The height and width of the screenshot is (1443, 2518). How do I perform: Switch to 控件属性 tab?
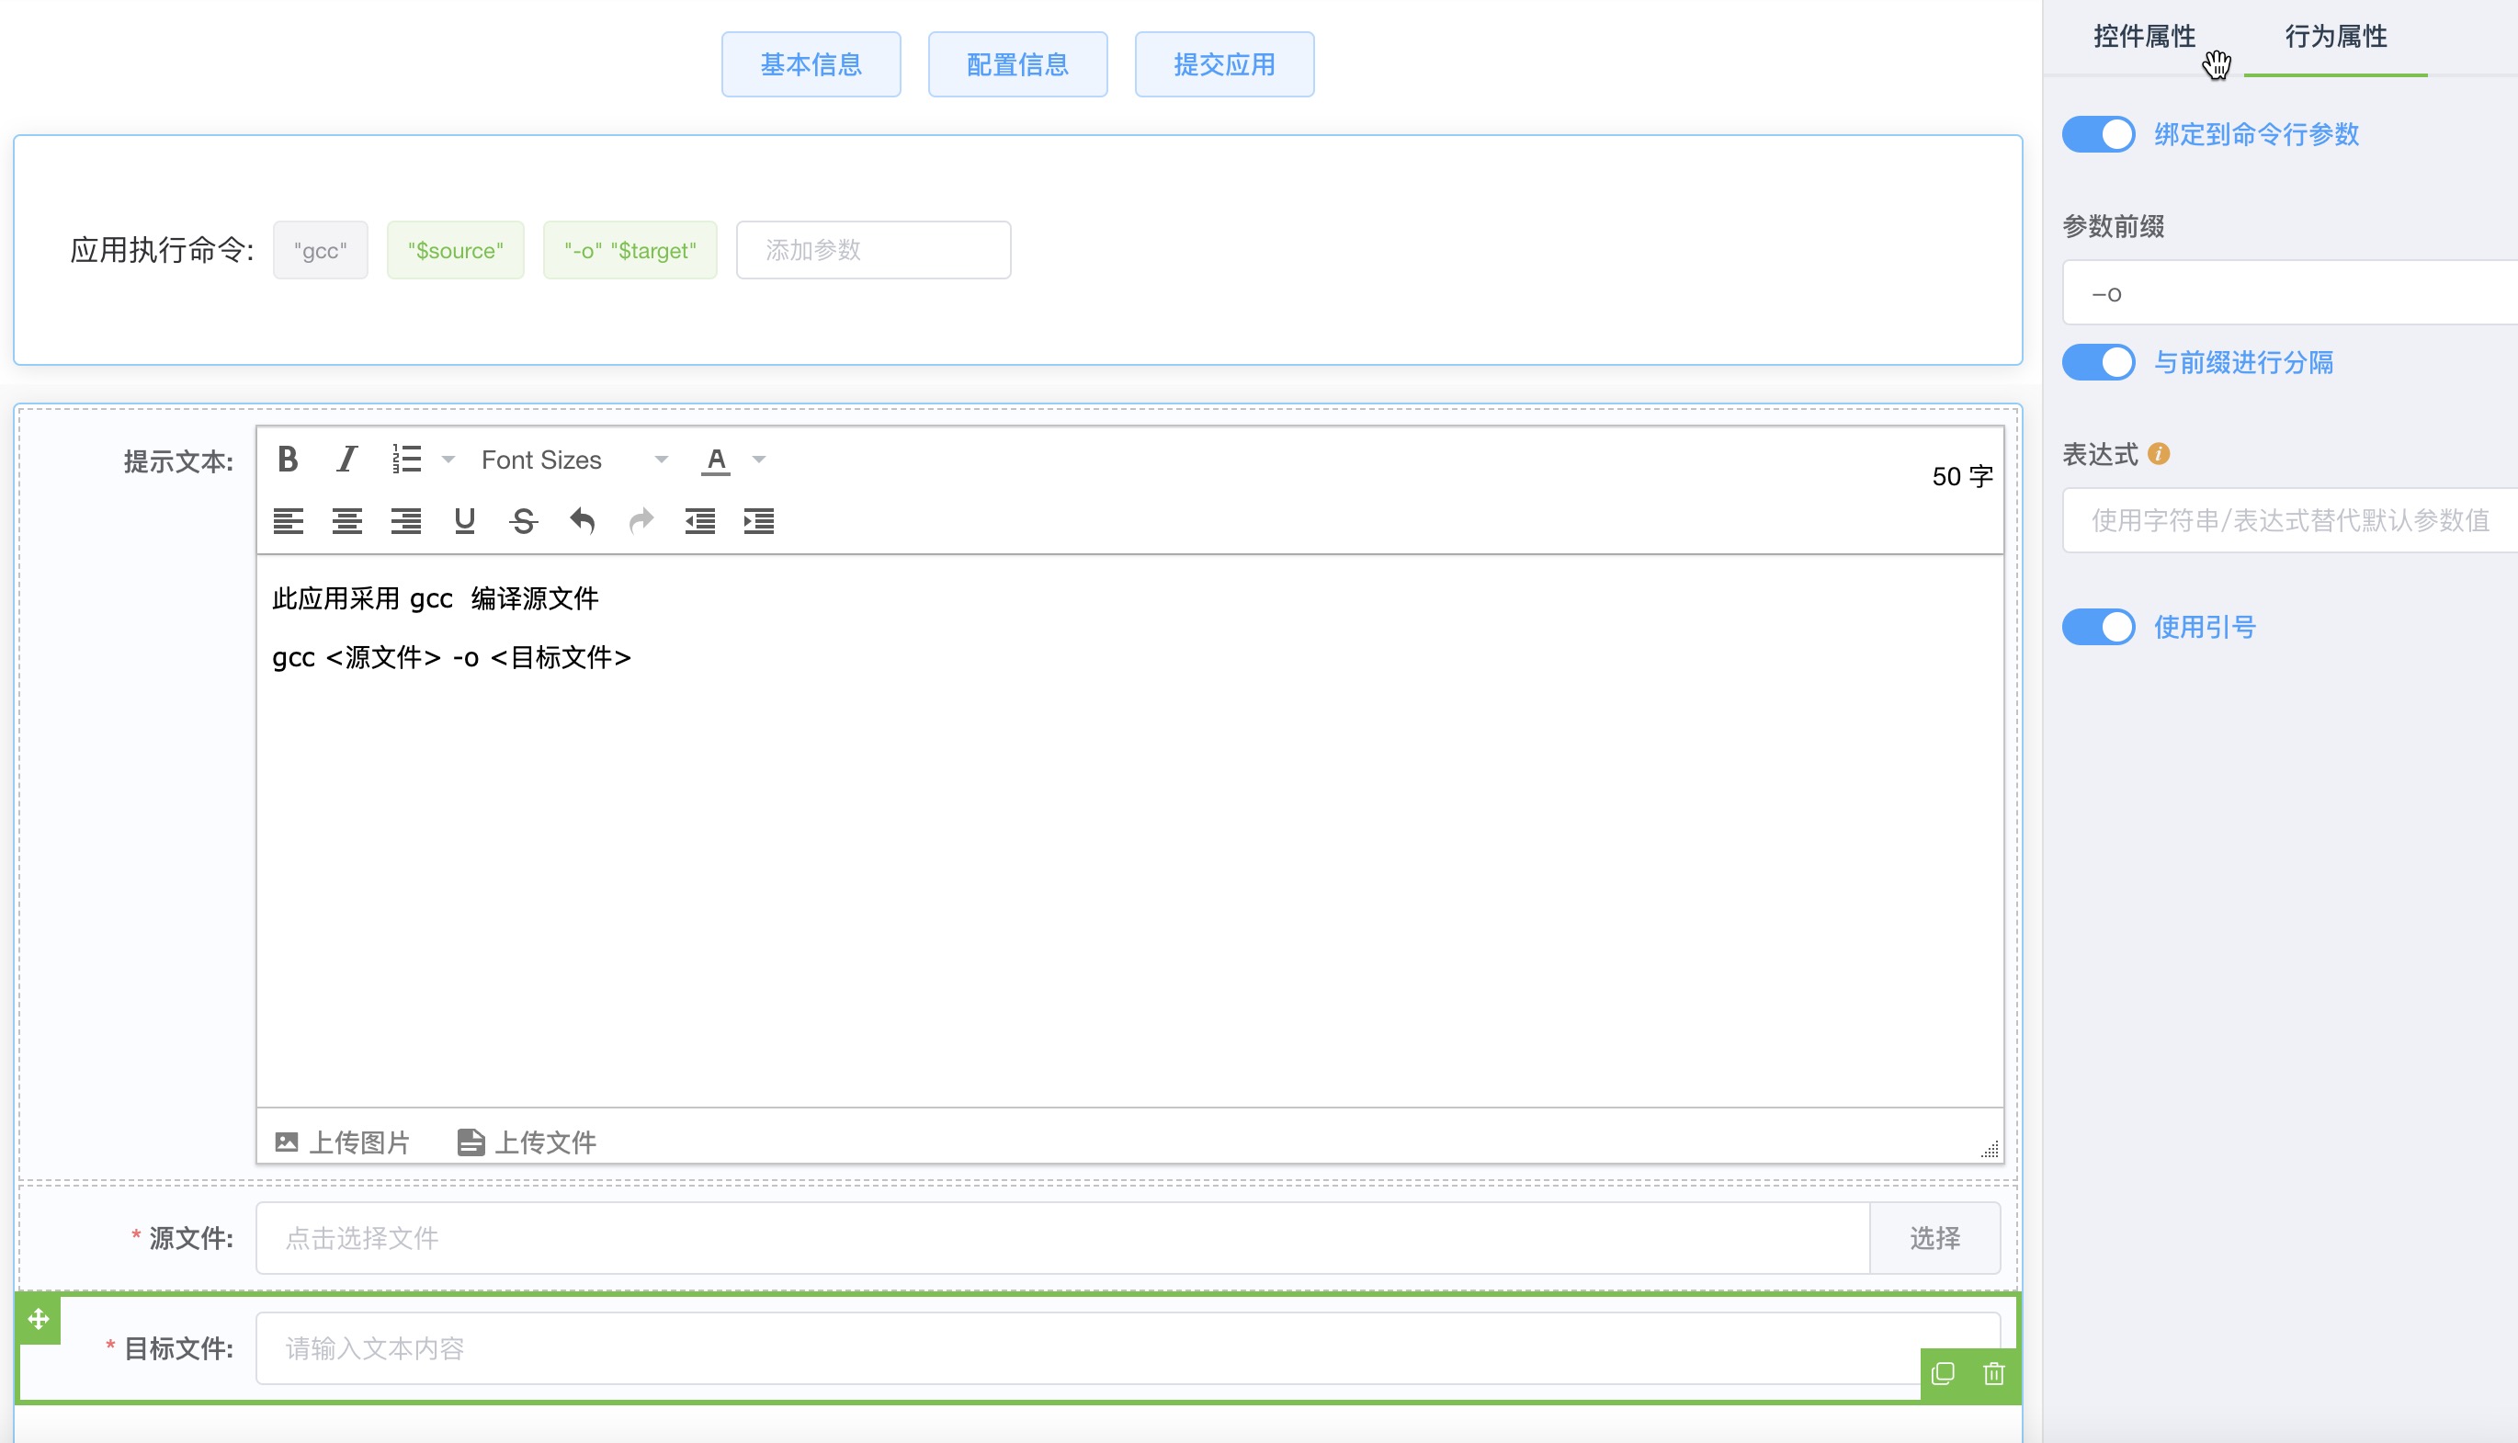2144,36
